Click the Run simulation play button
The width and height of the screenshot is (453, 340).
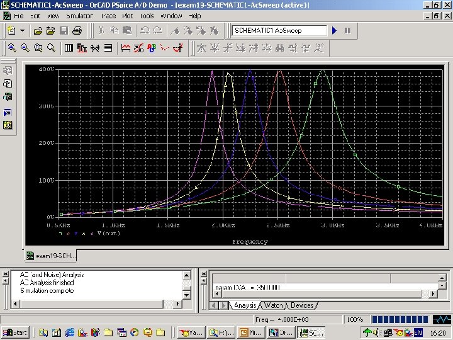pos(335,30)
